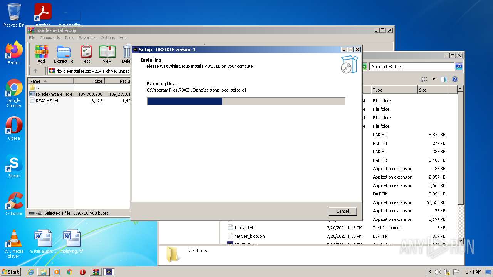The height and width of the screenshot is (277, 493).
Task: Sort by Type column in Explorer
Action: (x=394, y=90)
